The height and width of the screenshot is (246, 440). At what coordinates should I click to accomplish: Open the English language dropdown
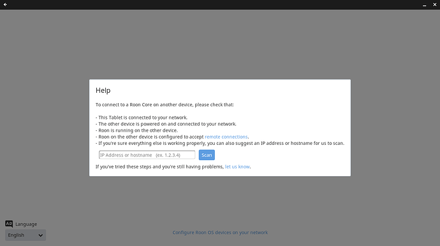pyautogui.click(x=26, y=235)
